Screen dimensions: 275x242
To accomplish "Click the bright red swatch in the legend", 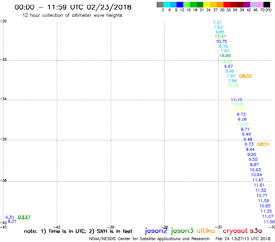I will click(227, 4).
